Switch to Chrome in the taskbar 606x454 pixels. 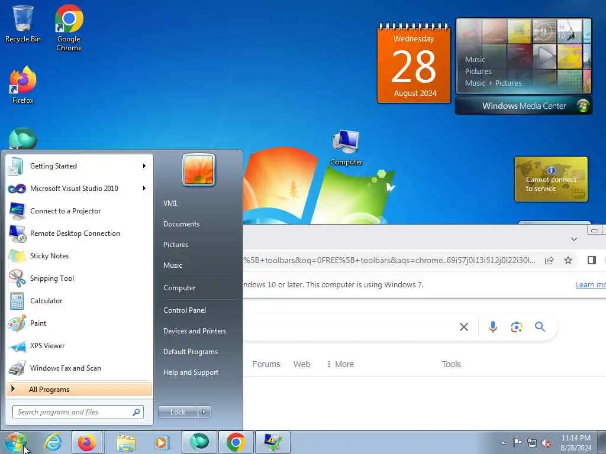[x=236, y=442]
